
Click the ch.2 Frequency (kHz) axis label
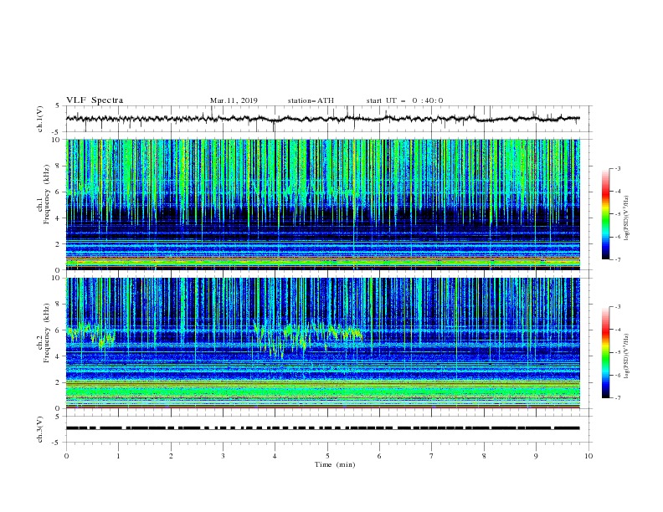43,332
